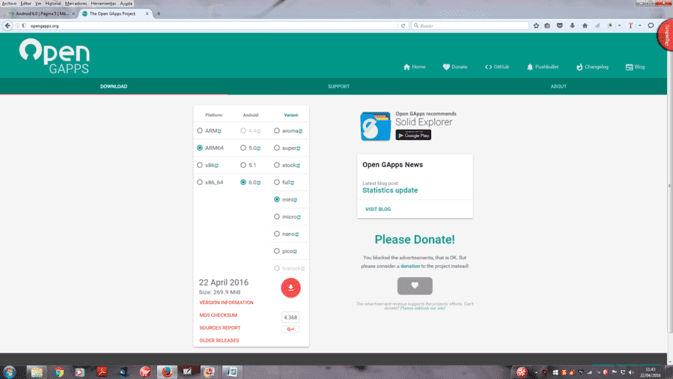Choose the nano variant

[277, 234]
